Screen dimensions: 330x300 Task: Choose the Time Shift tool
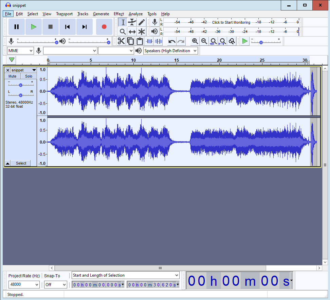[132, 32]
